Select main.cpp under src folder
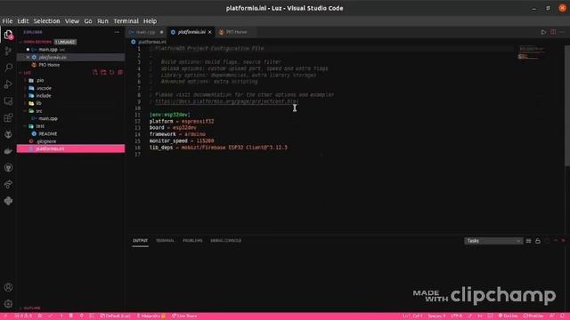The image size is (570, 320). [x=48, y=118]
